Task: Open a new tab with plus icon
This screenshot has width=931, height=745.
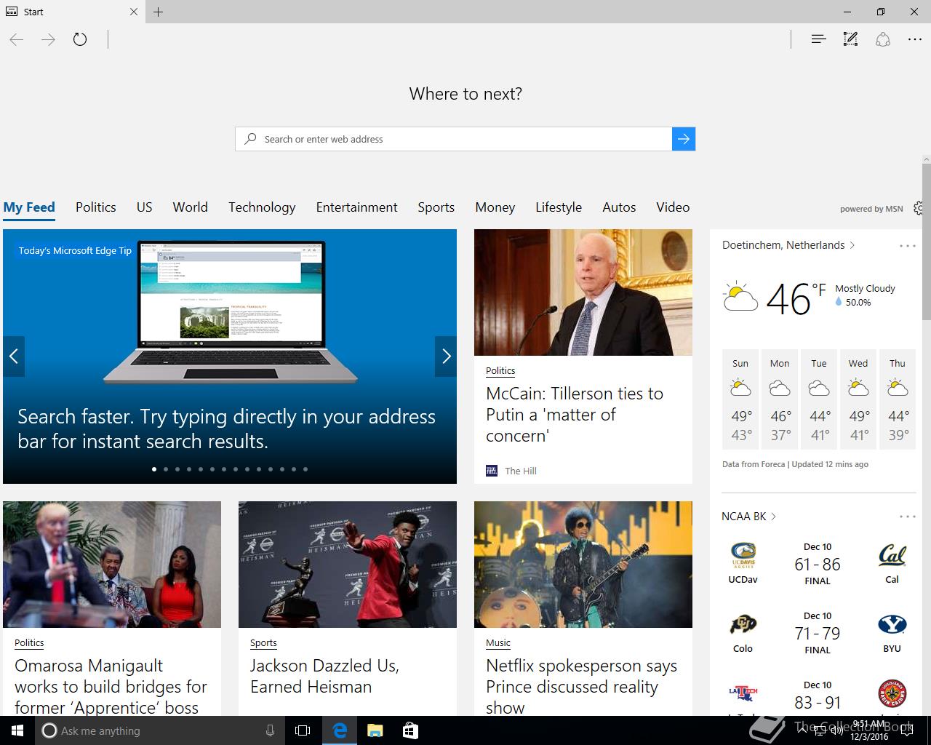Action: click(x=158, y=12)
